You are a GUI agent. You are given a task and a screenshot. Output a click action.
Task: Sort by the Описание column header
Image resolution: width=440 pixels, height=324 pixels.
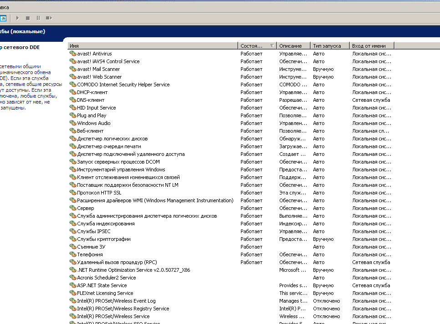coord(293,46)
